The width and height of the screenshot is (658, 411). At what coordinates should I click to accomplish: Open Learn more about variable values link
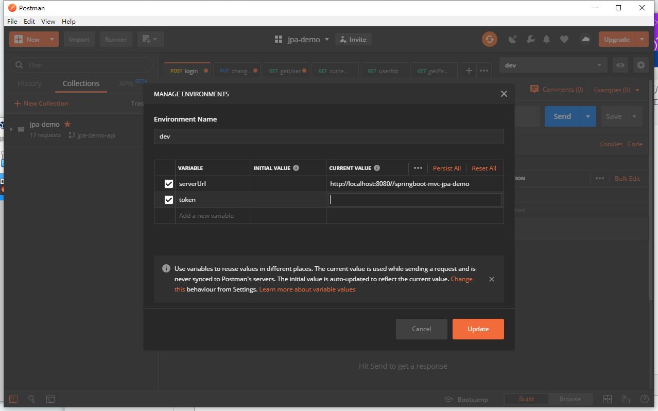[x=307, y=289]
